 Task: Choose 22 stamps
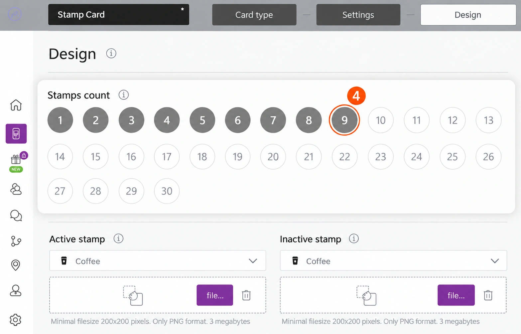[x=344, y=157]
